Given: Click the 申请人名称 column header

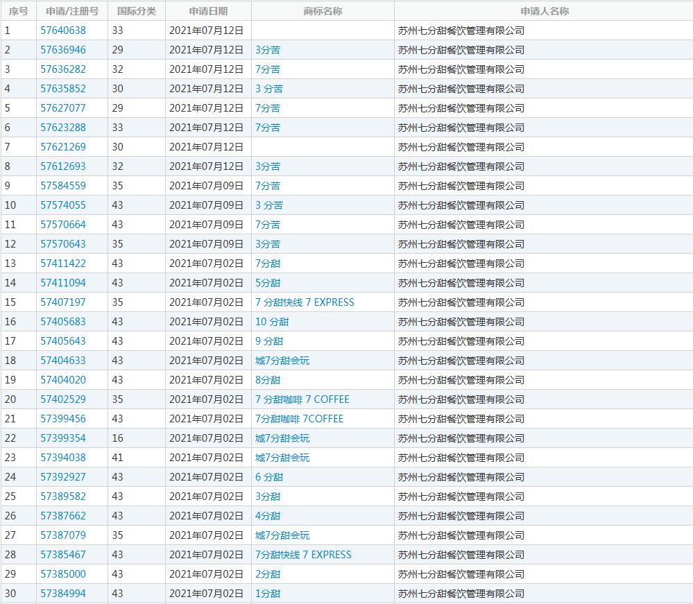Looking at the screenshot, I should pyautogui.click(x=544, y=11).
